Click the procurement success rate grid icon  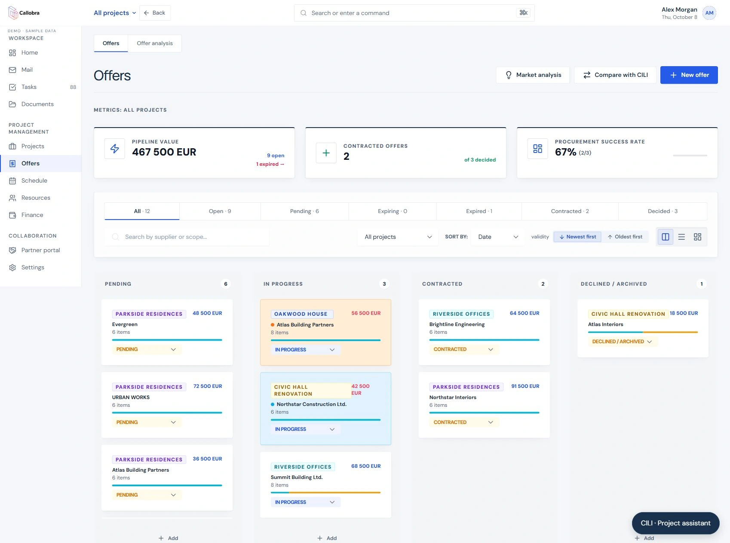(538, 149)
